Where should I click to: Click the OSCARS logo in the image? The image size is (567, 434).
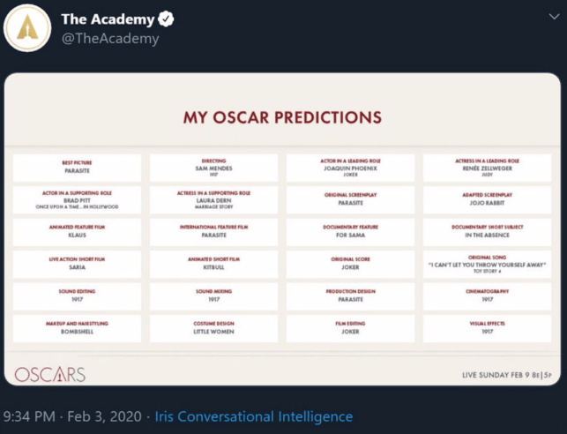[x=50, y=374]
